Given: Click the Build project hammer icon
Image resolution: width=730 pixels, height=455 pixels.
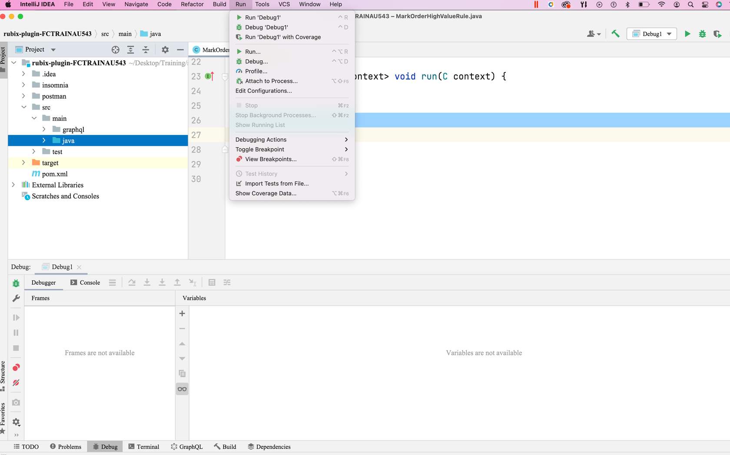Looking at the screenshot, I should point(615,34).
